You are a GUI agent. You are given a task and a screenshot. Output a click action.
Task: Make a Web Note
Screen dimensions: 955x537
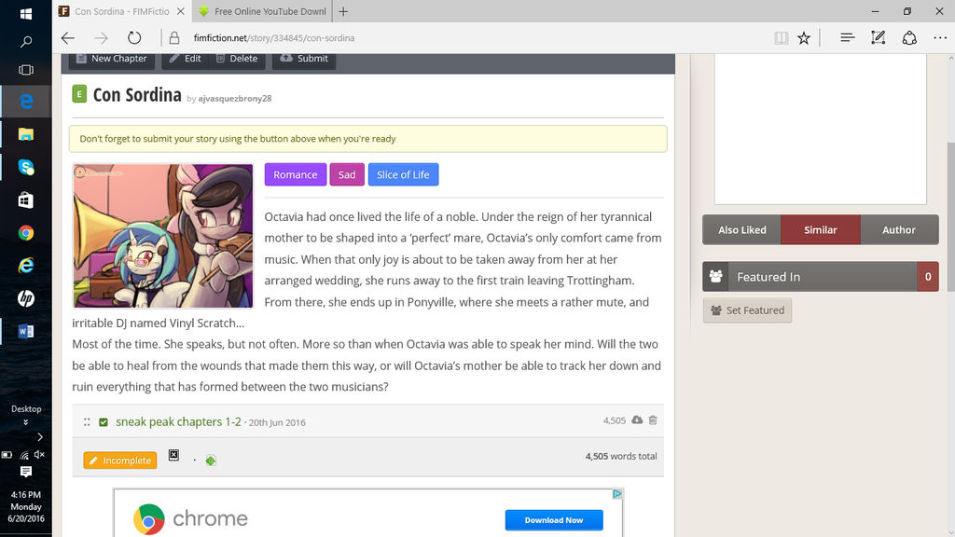[878, 37]
